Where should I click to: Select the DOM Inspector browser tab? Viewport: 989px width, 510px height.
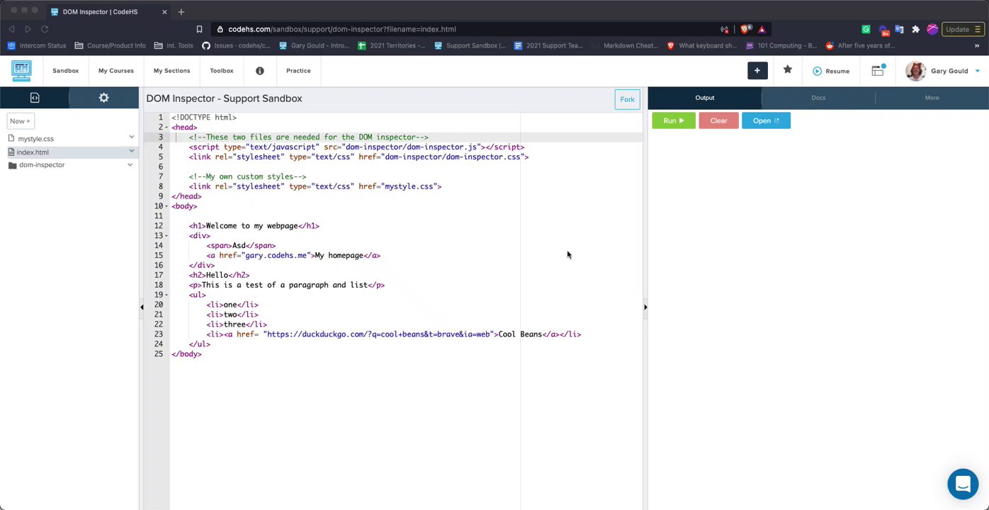pyautogui.click(x=108, y=11)
